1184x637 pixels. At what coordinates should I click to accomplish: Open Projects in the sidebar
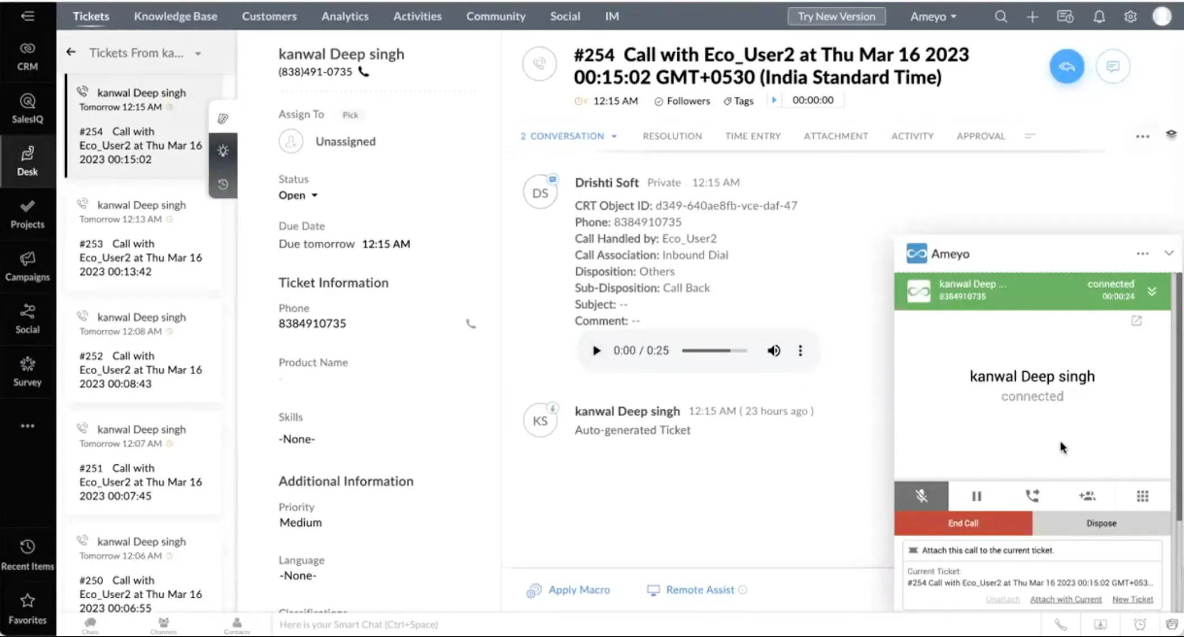tap(27, 214)
